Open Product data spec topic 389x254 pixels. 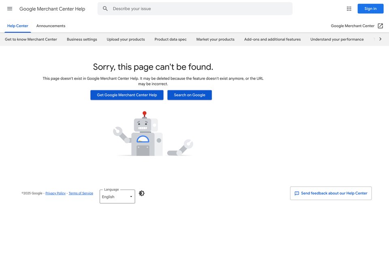(171, 39)
